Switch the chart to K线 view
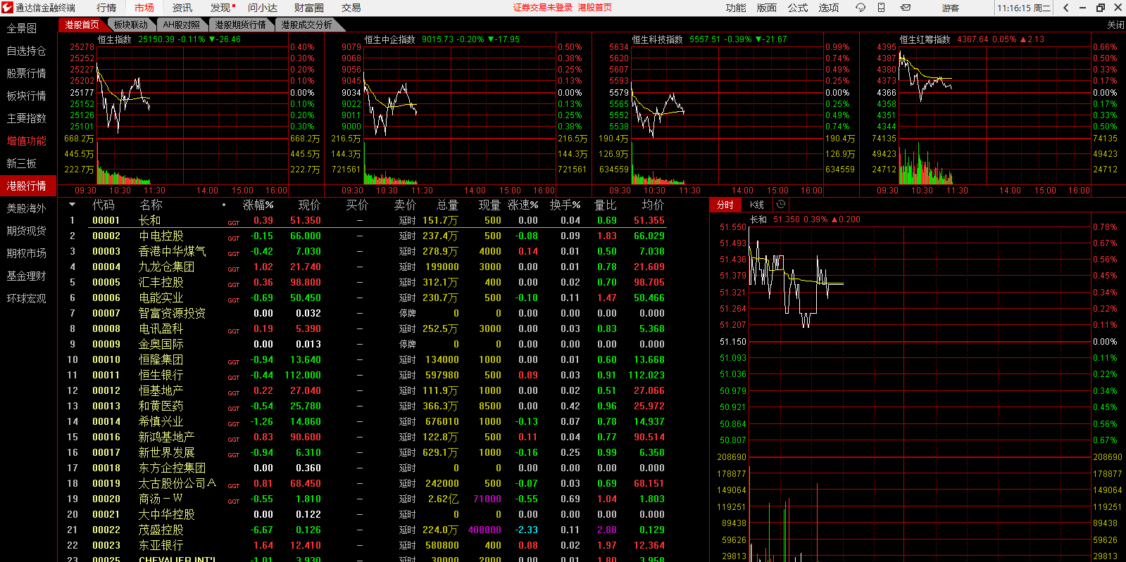Screen dimensions: 1126x562 757,205
